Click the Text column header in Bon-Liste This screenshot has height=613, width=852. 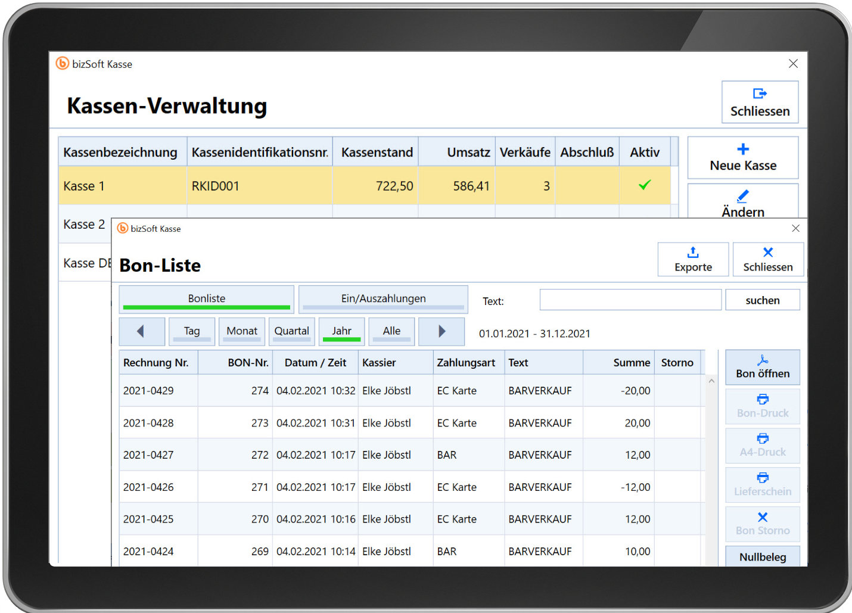click(x=543, y=362)
